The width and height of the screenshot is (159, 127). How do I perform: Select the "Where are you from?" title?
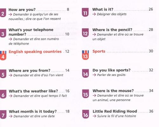coord(30,70)
